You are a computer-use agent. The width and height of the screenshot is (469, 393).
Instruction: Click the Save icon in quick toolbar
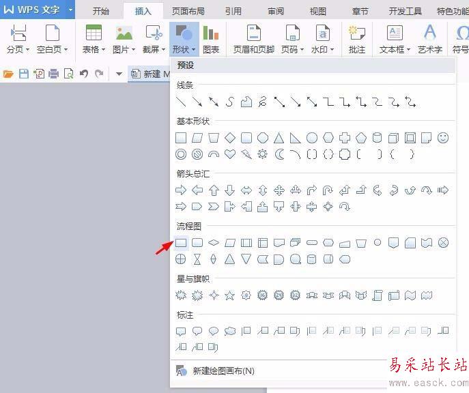click(24, 74)
